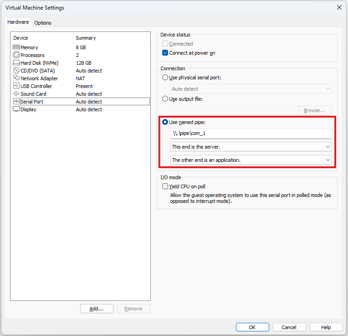348x336 pixels.
Task: Select the USB Controller icon
Action: [x=16, y=86]
